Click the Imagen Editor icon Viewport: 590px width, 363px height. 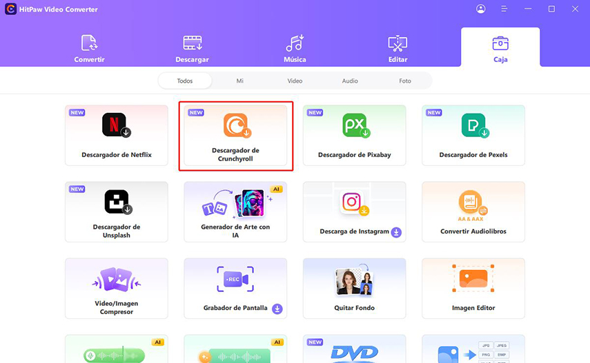coord(473,278)
